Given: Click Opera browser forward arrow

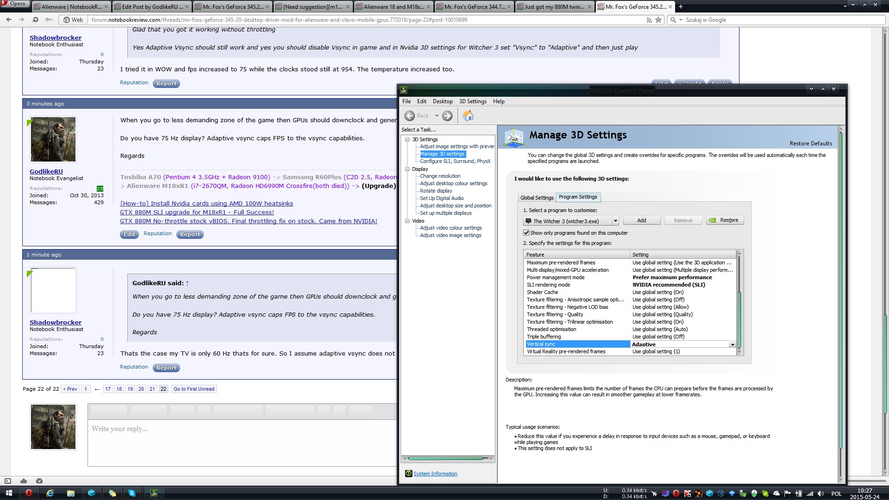Looking at the screenshot, I should [x=22, y=20].
